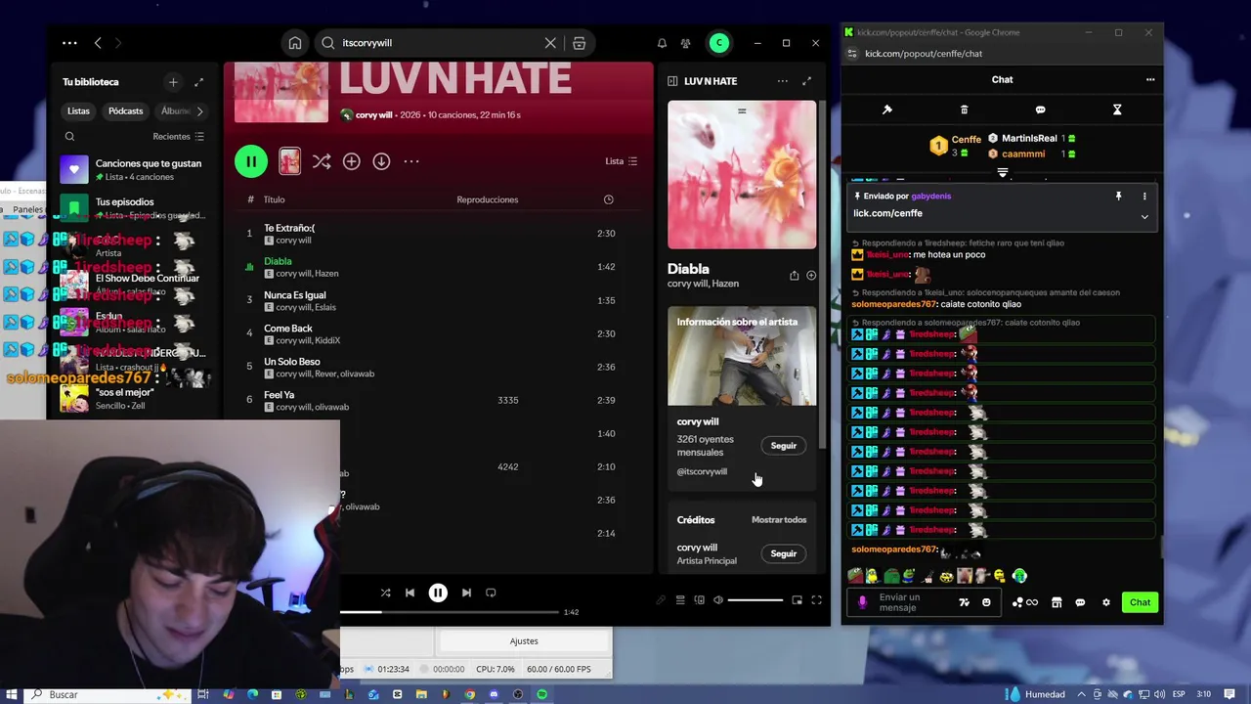Open more options in LUV N HATE panel
This screenshot has height=704, width=1251.
coord(782,81)
